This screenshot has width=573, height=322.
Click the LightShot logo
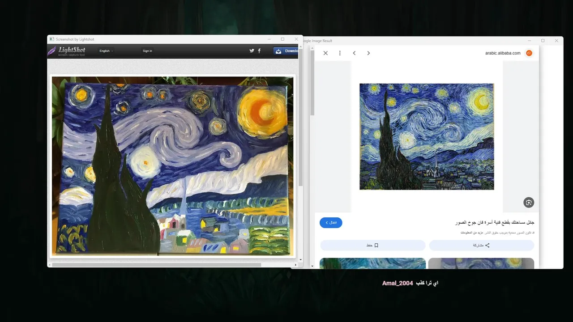(66, 51)
